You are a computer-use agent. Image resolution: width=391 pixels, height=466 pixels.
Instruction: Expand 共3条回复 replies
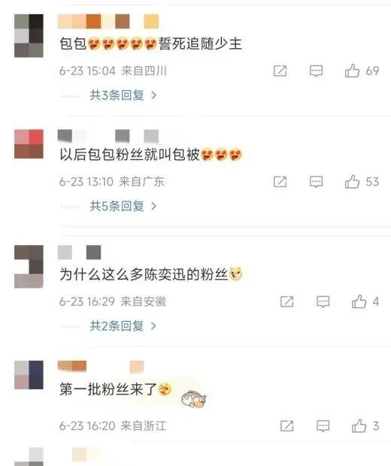[x=123, y=95]
